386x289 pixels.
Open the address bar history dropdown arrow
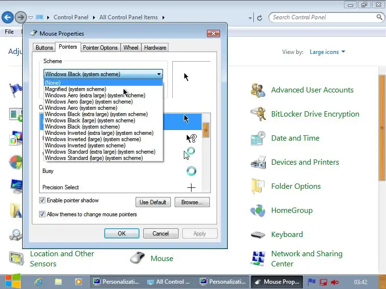250,18
